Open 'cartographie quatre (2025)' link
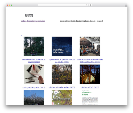The width and height of the screenshot is (133, 113). (34, 87)
